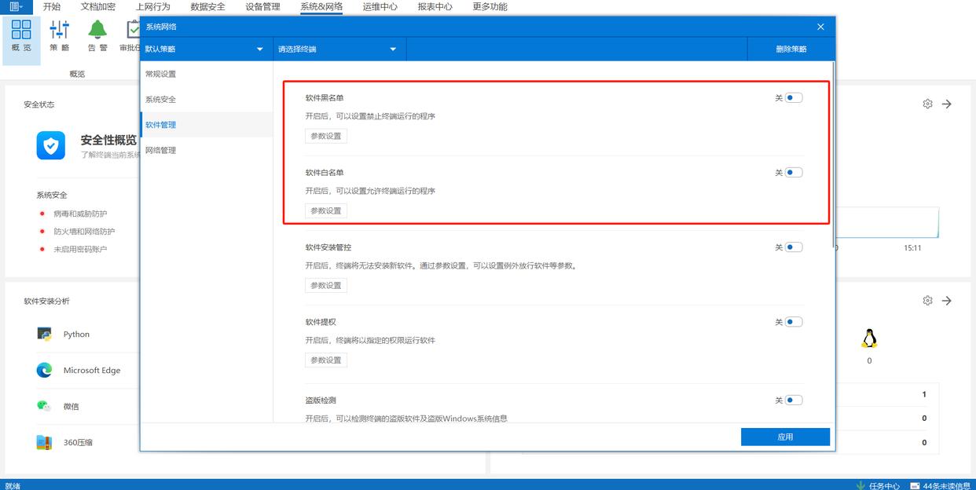Open the 请选择终端 terminal dropdown
The width and height of the screenshot is (976, 490).
339,49
